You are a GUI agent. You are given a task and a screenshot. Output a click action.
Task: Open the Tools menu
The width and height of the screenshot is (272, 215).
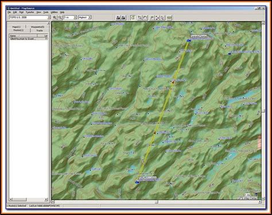46,12
